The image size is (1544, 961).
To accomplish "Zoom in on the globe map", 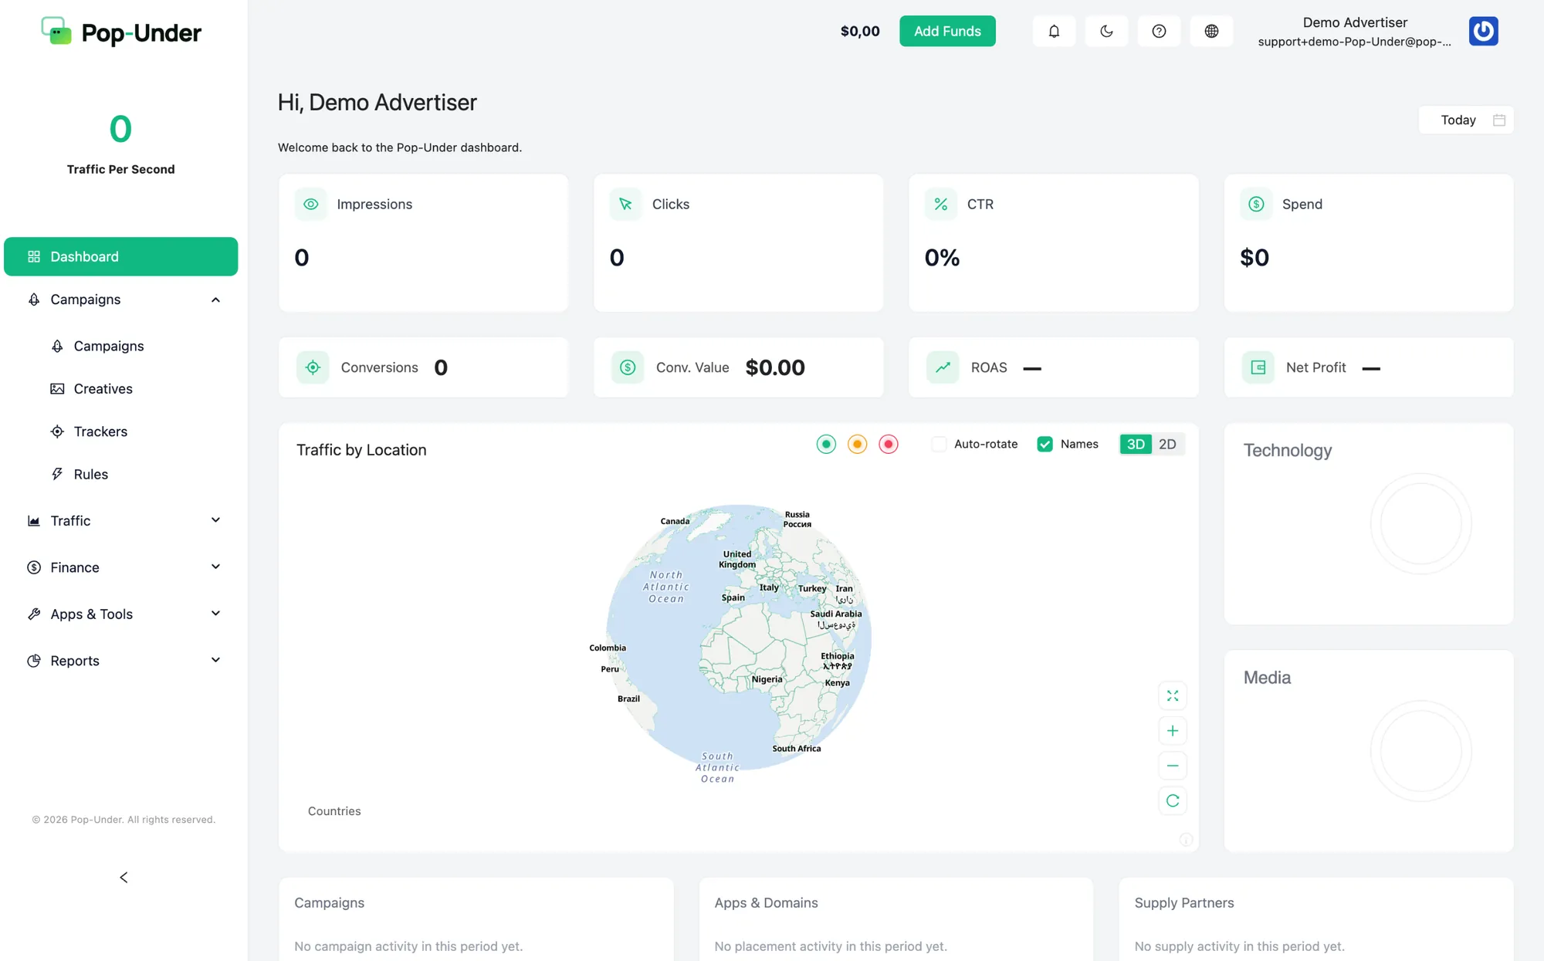I will pyautogui.click(x=1173, y=730).
